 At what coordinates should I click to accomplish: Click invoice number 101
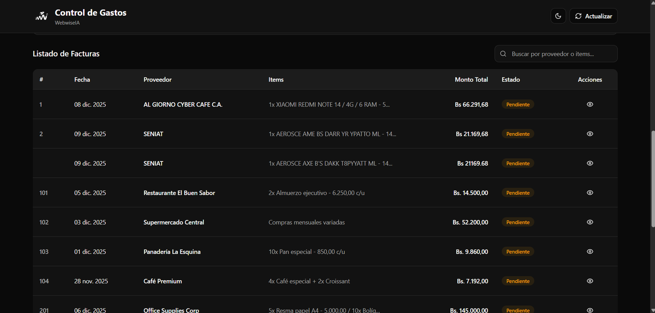tap(43, 193)
